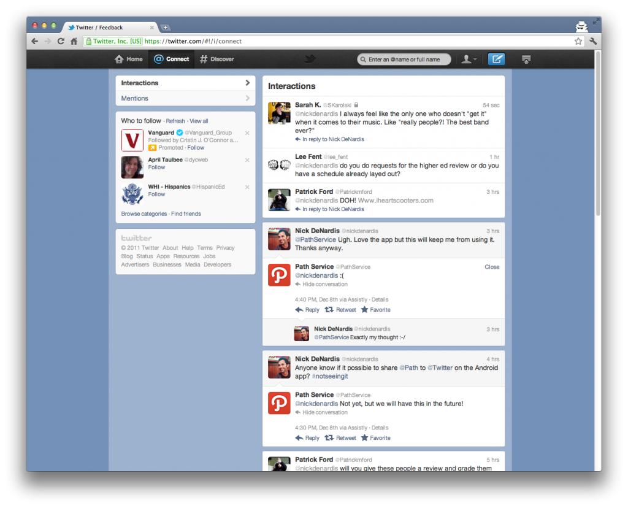Open the About footer link
This screenshot has width=628, height=508.
coord(170,248)
